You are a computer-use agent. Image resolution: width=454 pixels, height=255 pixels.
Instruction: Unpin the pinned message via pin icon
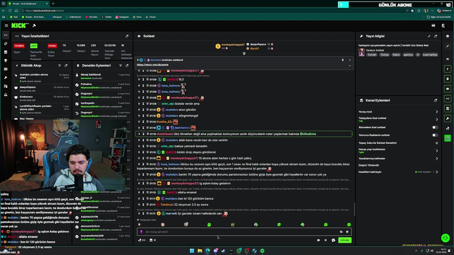343,60
